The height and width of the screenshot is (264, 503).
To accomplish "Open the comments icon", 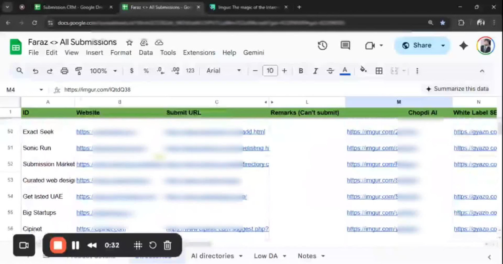I will (x=345, y=46).
